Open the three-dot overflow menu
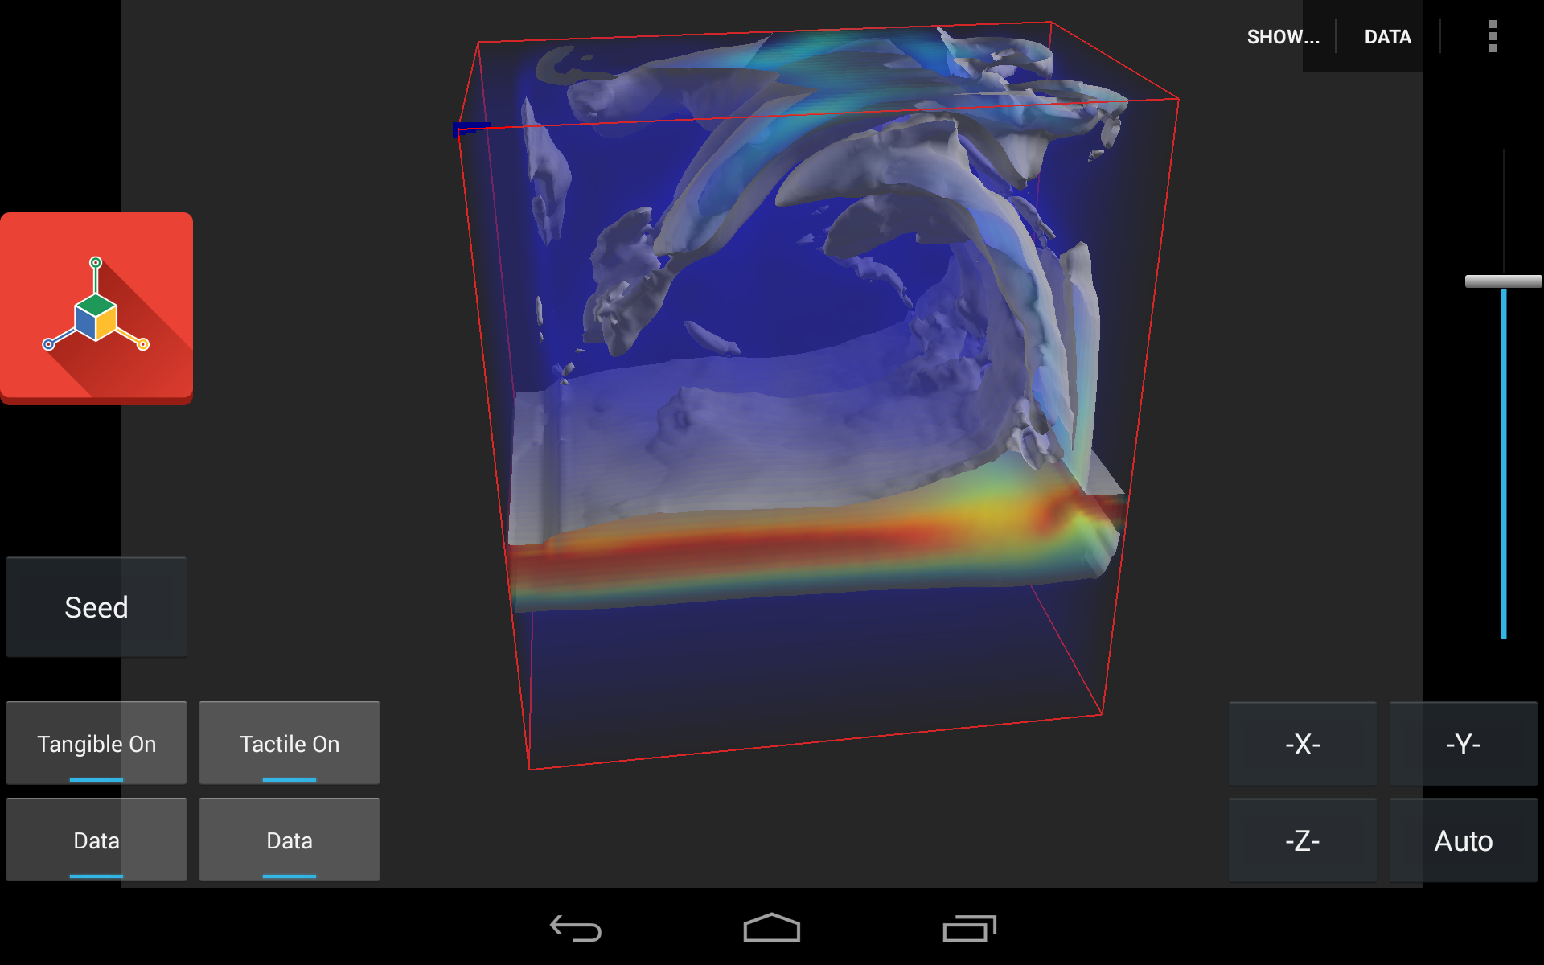Viewport: 1544px width, 965px height. point(1492,37)
